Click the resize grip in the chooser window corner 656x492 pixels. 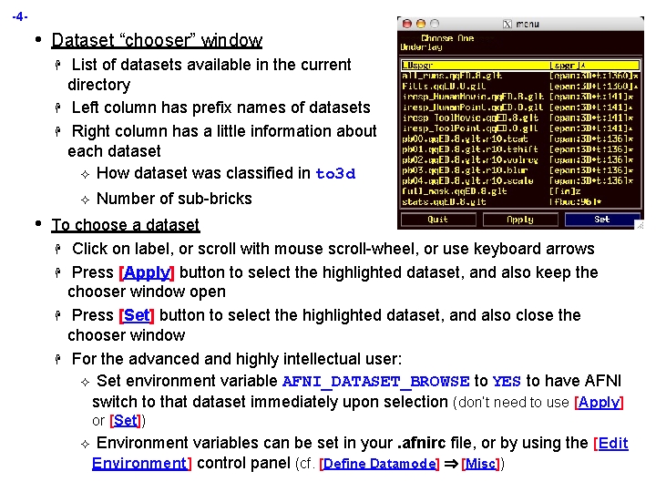(x=641, y=226)
